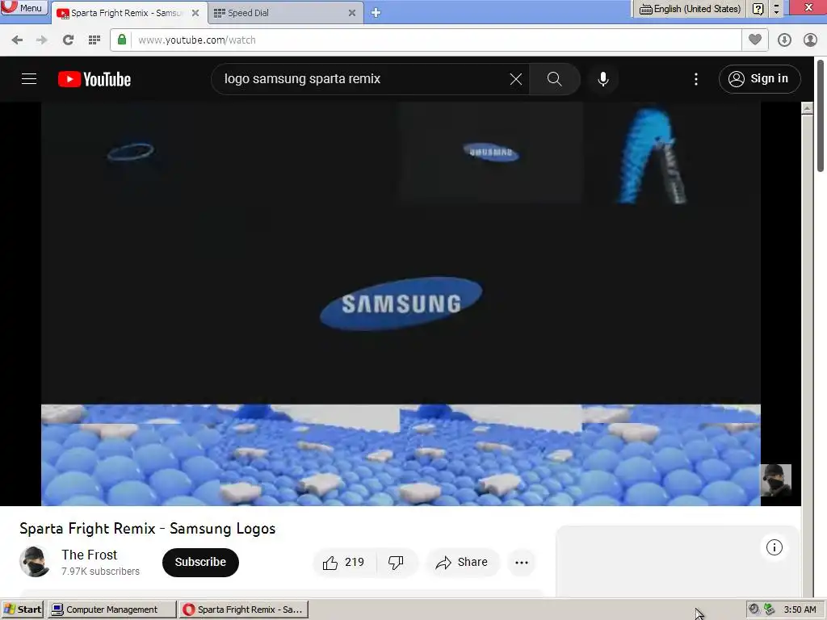
Task: Subscribe to The Frost channel
Action: coord(200,562)
